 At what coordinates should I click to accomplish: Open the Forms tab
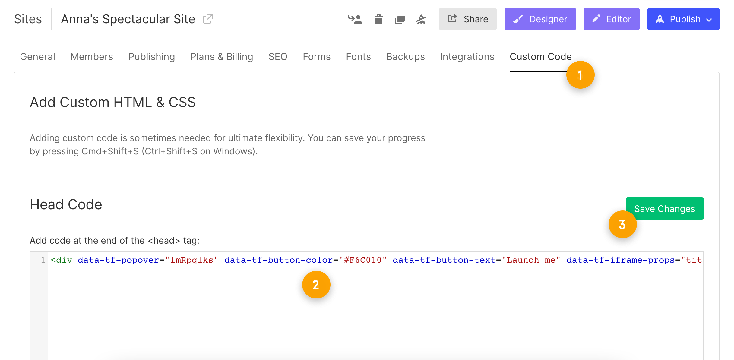317,57
